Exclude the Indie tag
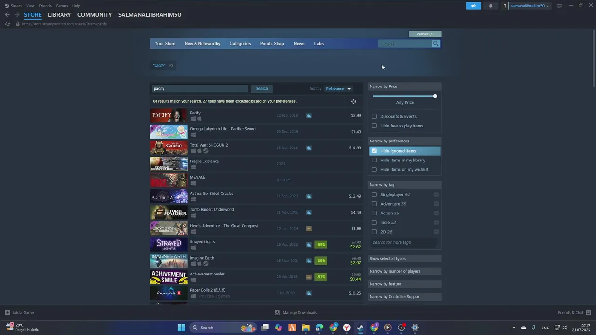This screenshot has height=335, width=596. (436, 222)
